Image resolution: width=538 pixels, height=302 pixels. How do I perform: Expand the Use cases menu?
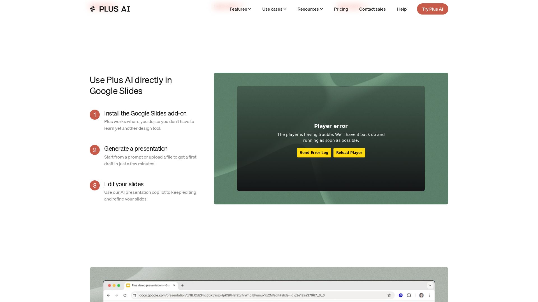pyautogui.click(x=274, y=9)
